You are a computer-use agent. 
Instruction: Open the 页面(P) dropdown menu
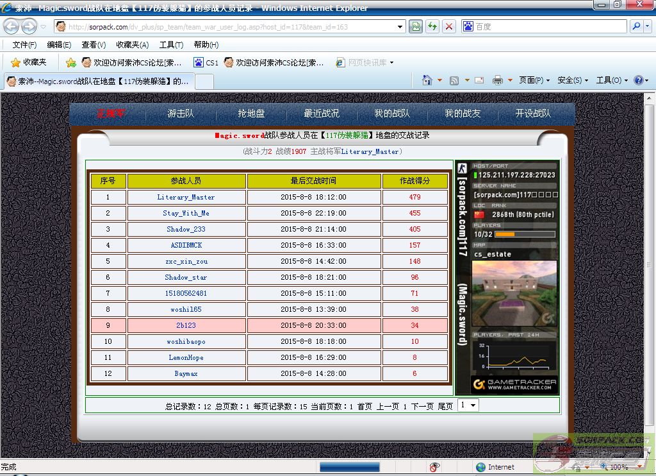coord(534,80)
